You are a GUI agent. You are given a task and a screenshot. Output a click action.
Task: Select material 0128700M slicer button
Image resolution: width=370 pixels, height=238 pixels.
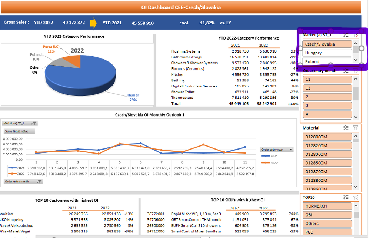pyautogui.click(x=327, y=172)
